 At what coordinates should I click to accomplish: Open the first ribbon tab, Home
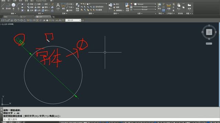3,1
